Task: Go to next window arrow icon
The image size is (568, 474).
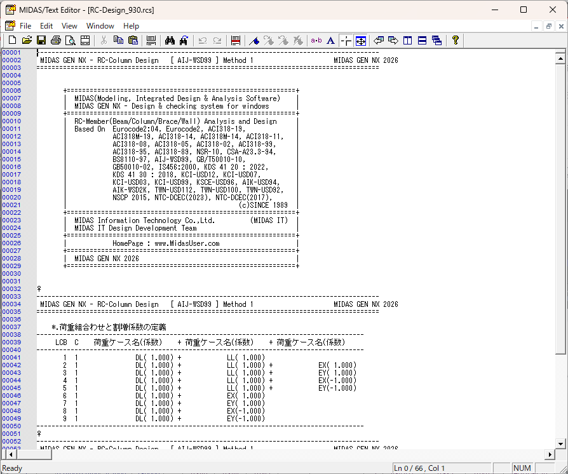Action: (393, 40)
